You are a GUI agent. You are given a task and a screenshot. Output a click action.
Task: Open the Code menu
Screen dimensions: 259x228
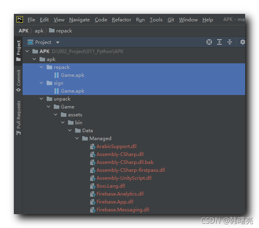(101, 20)
